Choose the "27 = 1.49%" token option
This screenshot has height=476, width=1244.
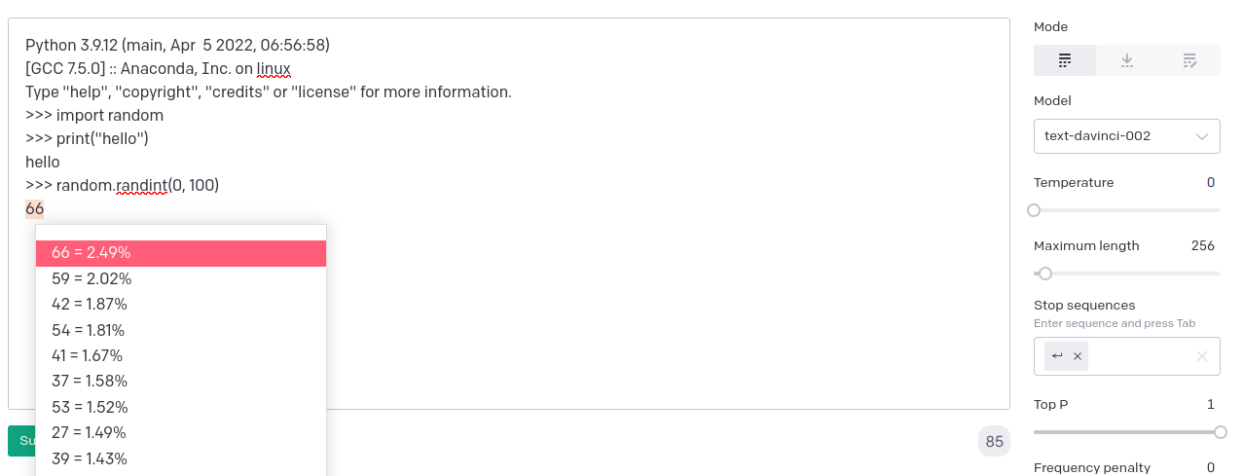click(x=180, y=432)
